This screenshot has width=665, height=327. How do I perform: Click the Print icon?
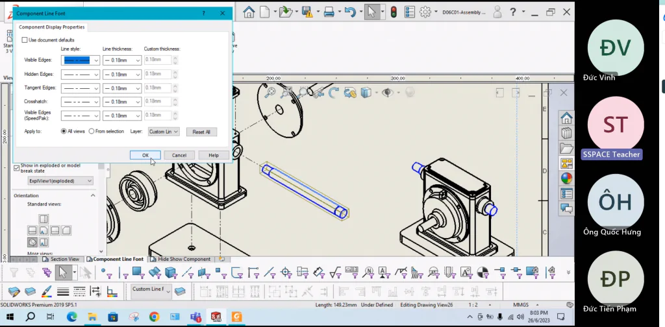tap(329, 12)
